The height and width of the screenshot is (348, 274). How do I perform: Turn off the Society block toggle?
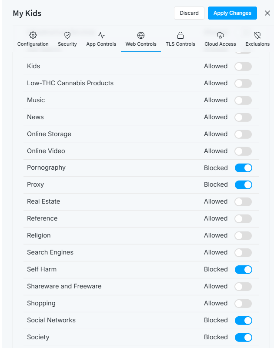244,338
